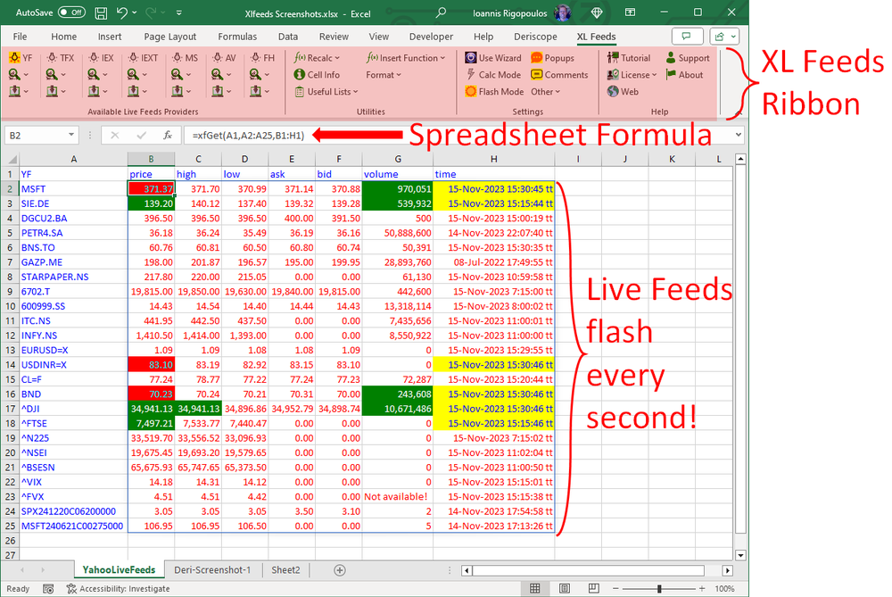This screenshot has height=597, width=892.
Task: Click the Comments icon near ribbon tabs
Action: click(x=687, y=37)
